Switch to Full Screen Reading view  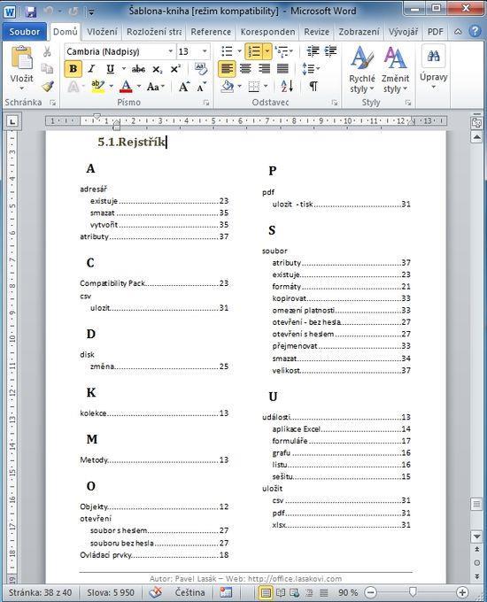point(281,592)
